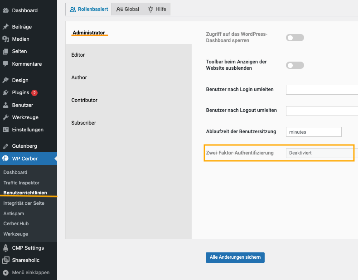
Task: Click the Seiten pages icon
Action: [x=6, y=51]
